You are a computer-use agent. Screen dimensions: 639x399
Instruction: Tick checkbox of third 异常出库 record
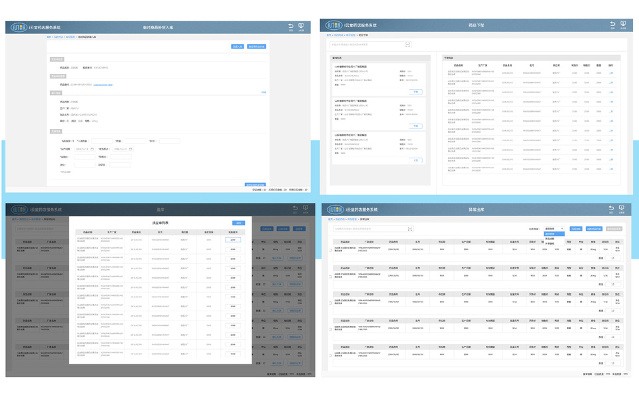pyautogui.click(x=330, y=303)
